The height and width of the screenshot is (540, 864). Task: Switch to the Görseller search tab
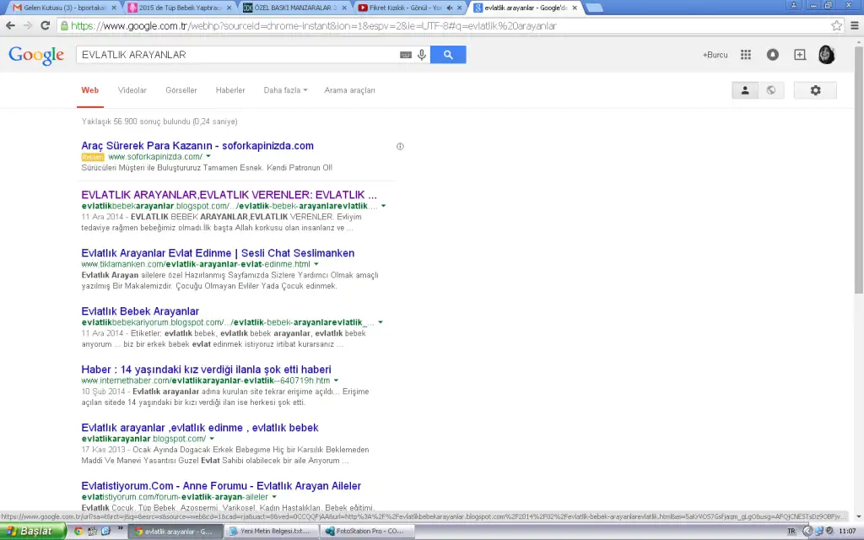[181, 90]
